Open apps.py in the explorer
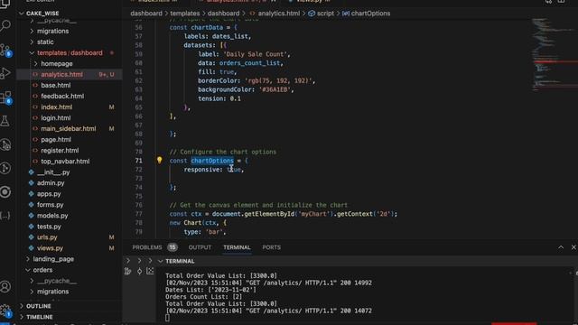Screen dimensions: 578x325 [49, 194]
